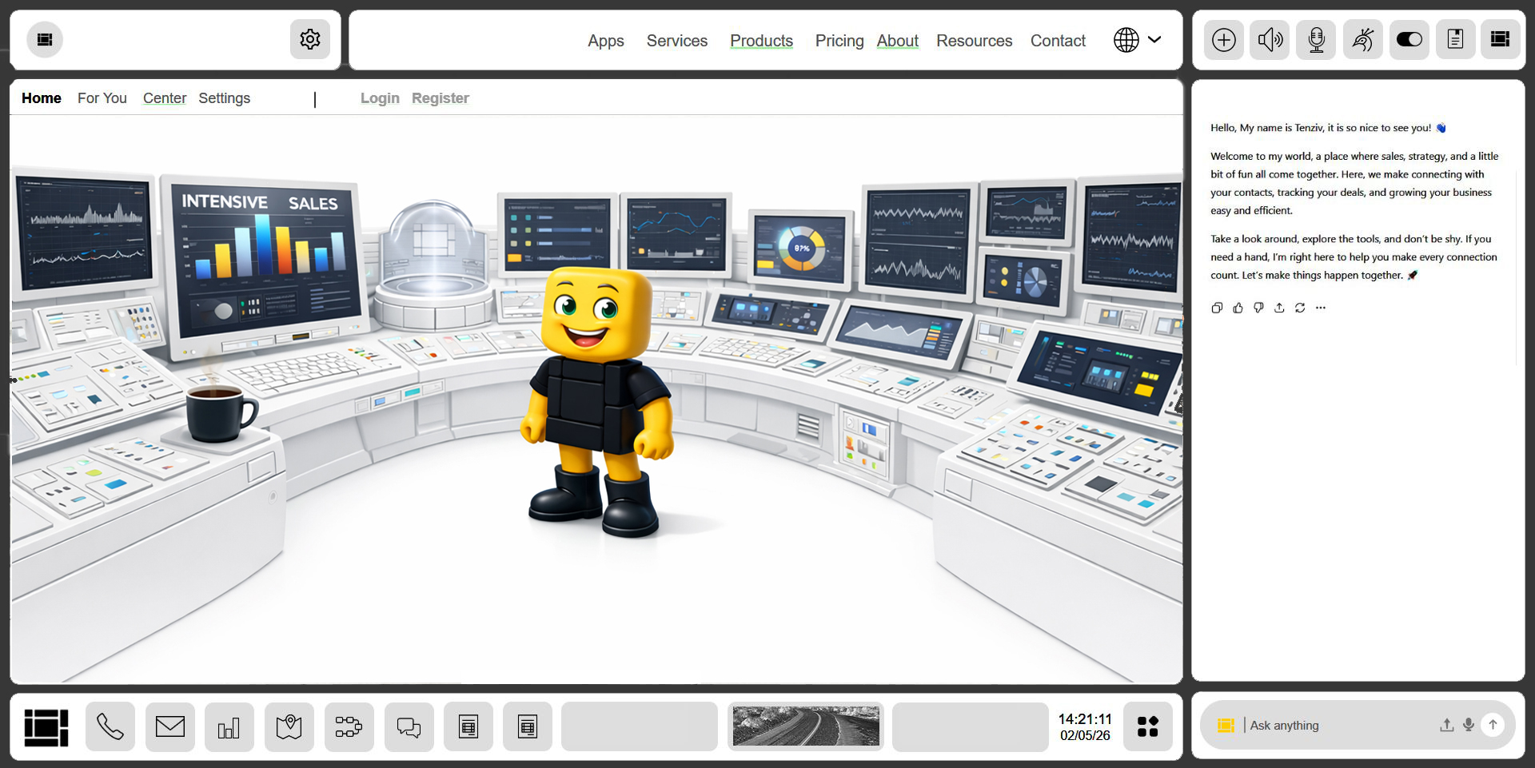Click the peacock icon in top toolbar

(1362, 40)
